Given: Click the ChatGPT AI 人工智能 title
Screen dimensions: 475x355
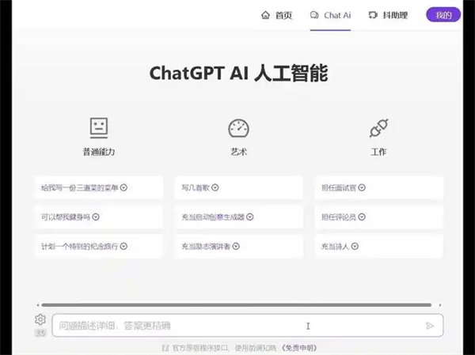Looking at the screenshot, I should point(239,73).
